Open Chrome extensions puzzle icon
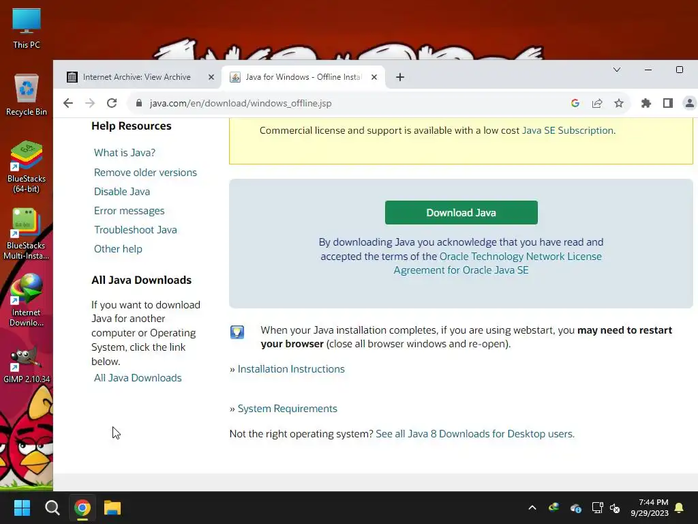Screen dimensions: 698x524 pos(646,104)
